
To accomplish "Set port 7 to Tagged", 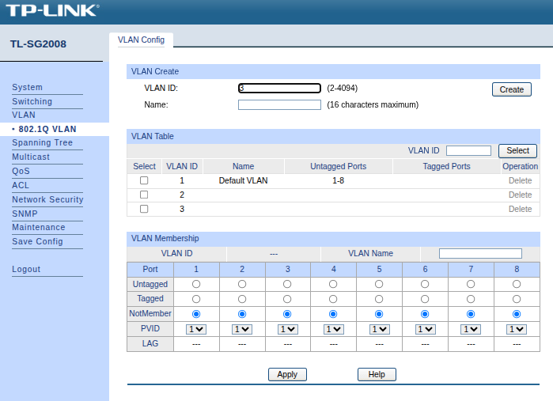I will click(471, 299).
